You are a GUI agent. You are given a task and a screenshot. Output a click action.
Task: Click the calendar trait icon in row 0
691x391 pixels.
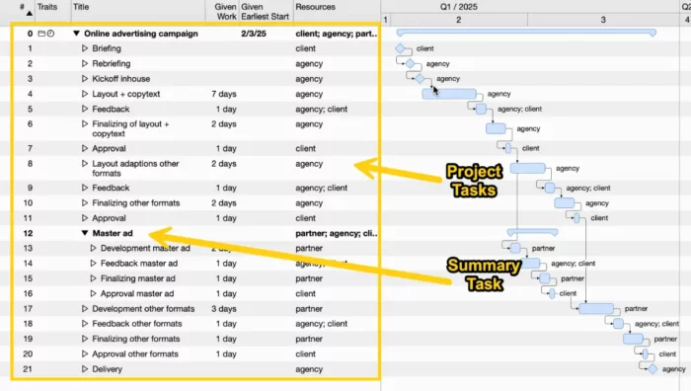41,34
